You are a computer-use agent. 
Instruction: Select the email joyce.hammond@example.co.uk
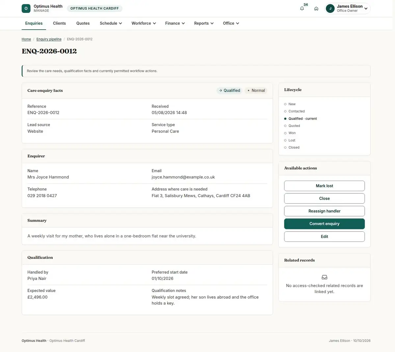pyautogui.click(x=183, y=177)
